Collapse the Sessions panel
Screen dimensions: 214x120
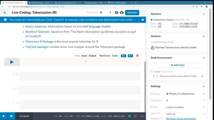[x=204, y=14]
